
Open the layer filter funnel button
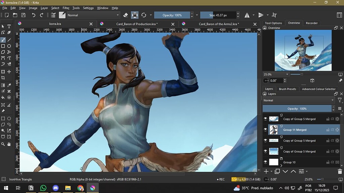340,100
